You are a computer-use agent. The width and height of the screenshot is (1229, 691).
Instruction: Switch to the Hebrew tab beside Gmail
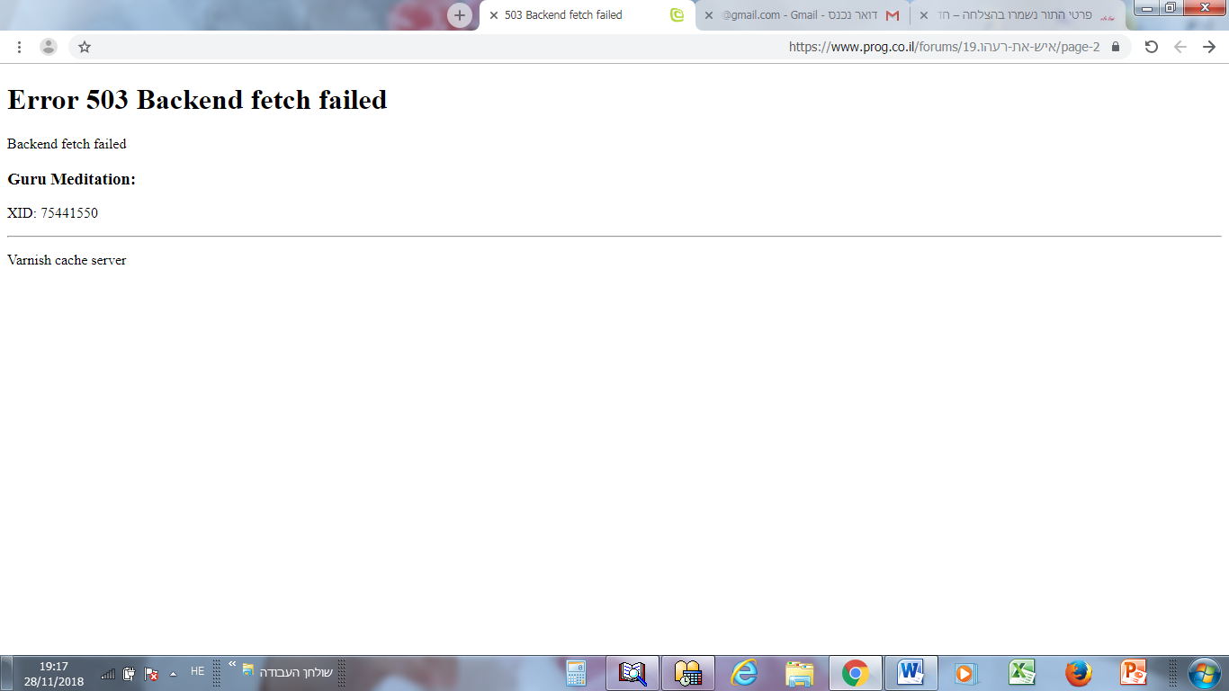pos(1018,15)
